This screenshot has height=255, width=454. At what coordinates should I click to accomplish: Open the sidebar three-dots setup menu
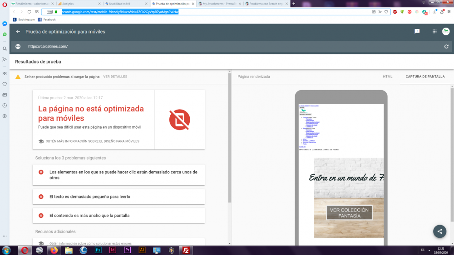click(5, 236)
